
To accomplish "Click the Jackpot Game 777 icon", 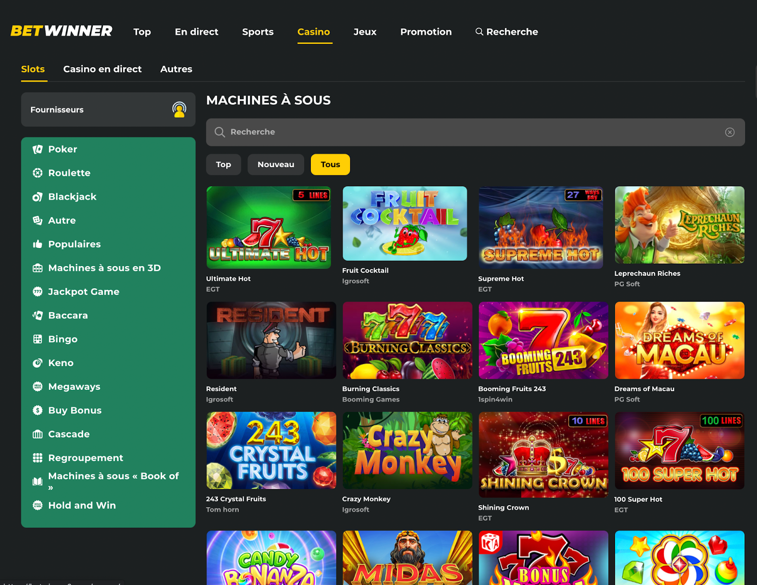I will coord(37,292).
